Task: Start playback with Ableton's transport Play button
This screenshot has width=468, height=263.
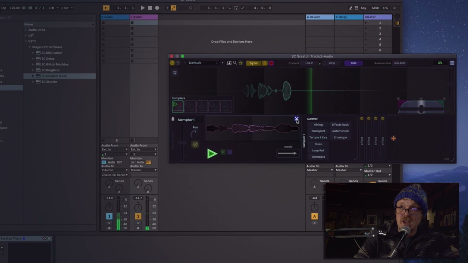Action: coord(143,8)
